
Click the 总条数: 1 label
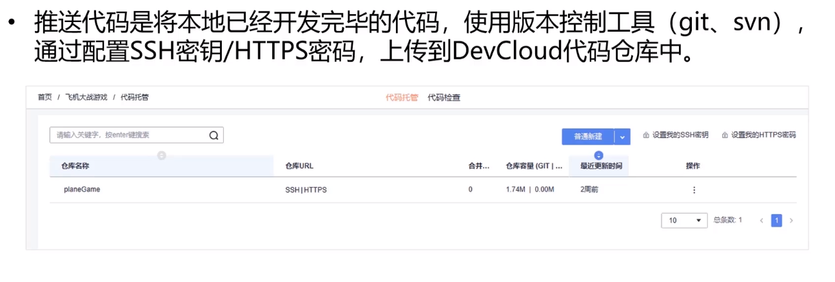(728, 220)
